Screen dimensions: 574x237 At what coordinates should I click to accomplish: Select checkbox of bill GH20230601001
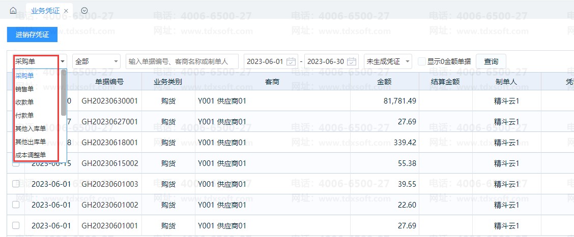pos(16,226)
